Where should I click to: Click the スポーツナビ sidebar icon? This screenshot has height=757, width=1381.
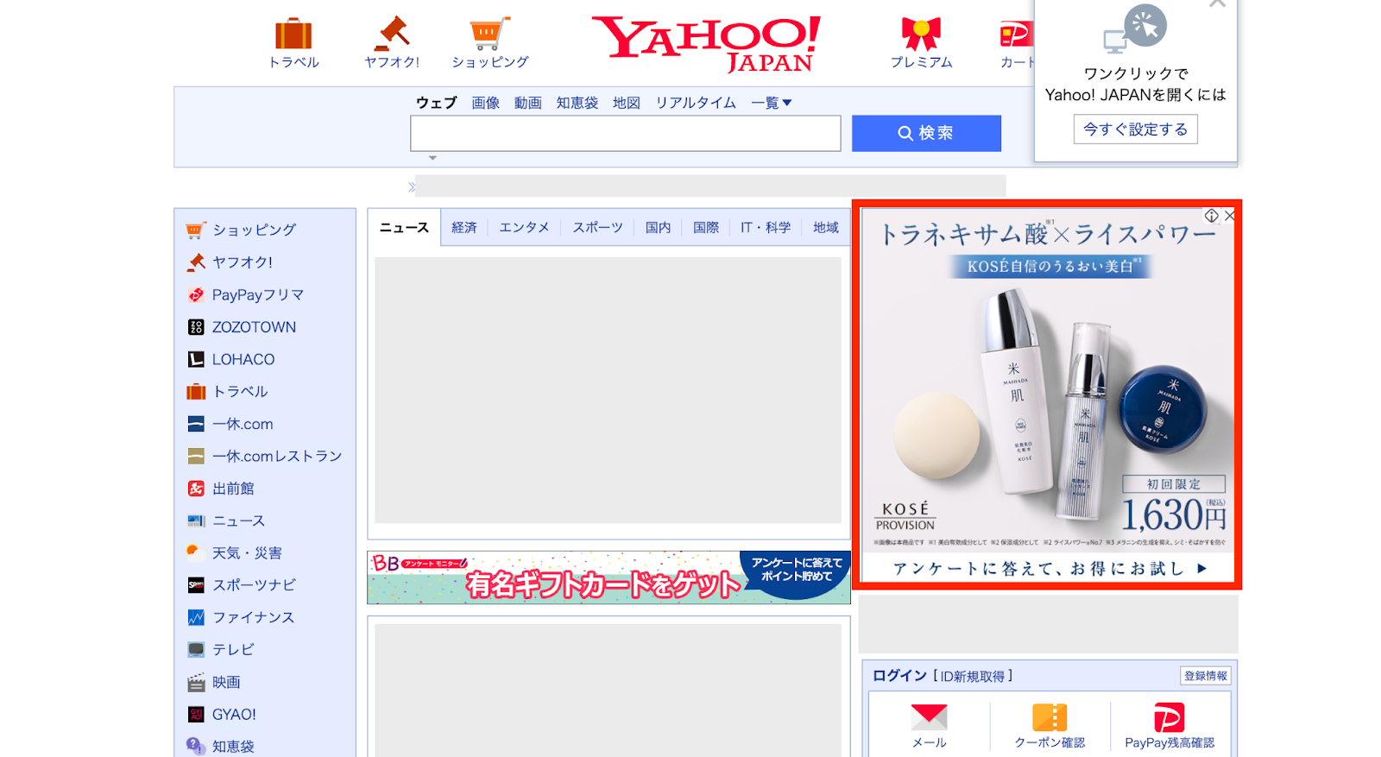click(x=196, y=585)
